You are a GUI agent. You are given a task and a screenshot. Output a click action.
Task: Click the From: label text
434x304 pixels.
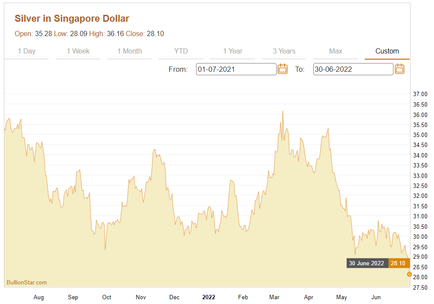(178, 69)
